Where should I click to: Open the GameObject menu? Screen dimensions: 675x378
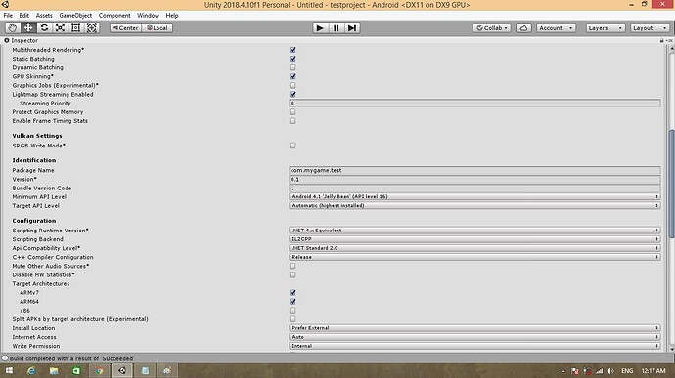tap(75, 15)
